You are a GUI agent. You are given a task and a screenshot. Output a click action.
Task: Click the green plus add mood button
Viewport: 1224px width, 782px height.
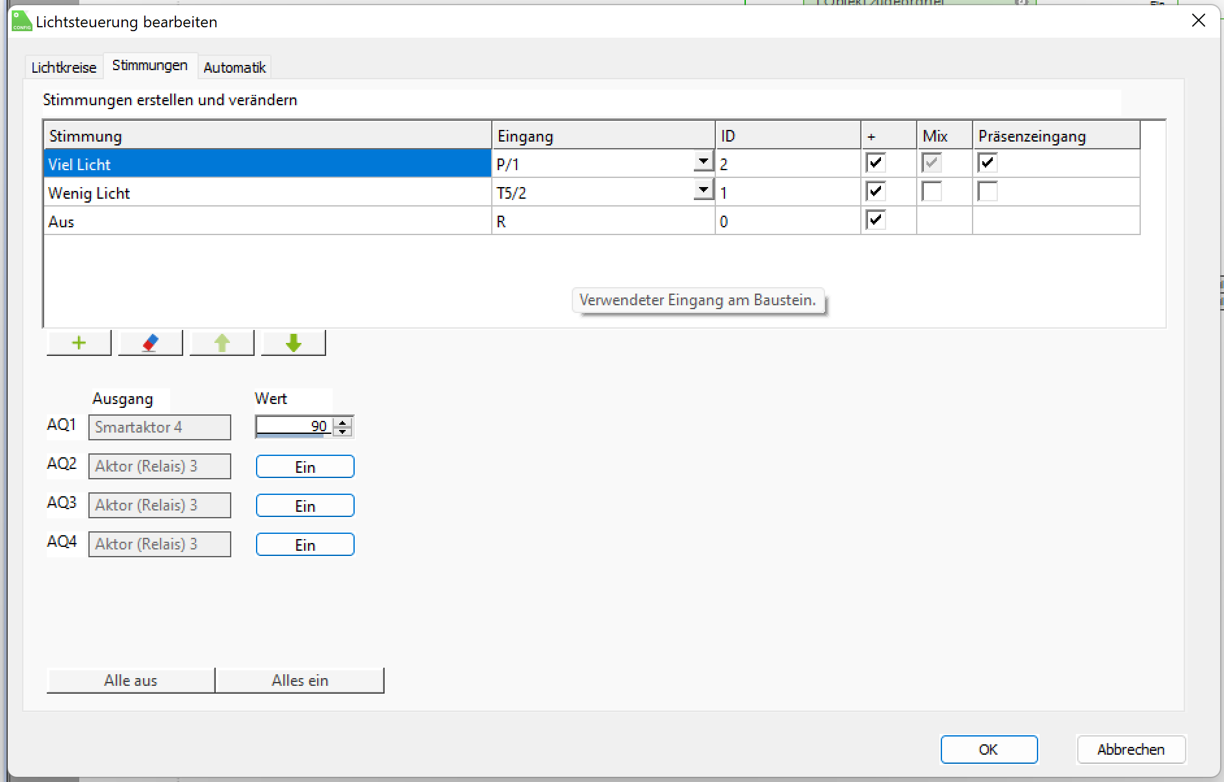[79, 343]
